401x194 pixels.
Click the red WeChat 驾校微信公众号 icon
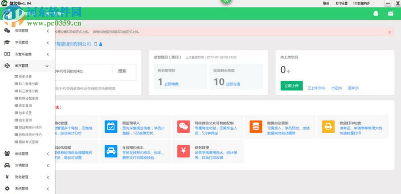pyautogui.click(x=183, y=126)
